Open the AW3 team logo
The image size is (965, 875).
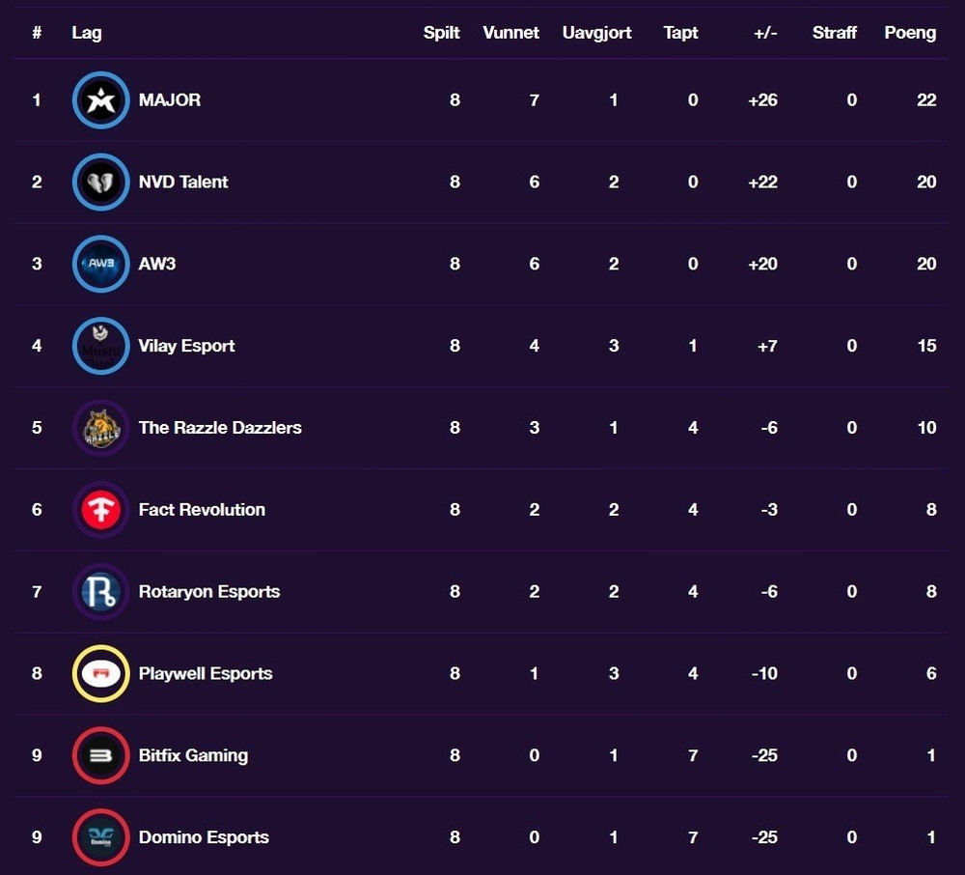tap(101, 264)
